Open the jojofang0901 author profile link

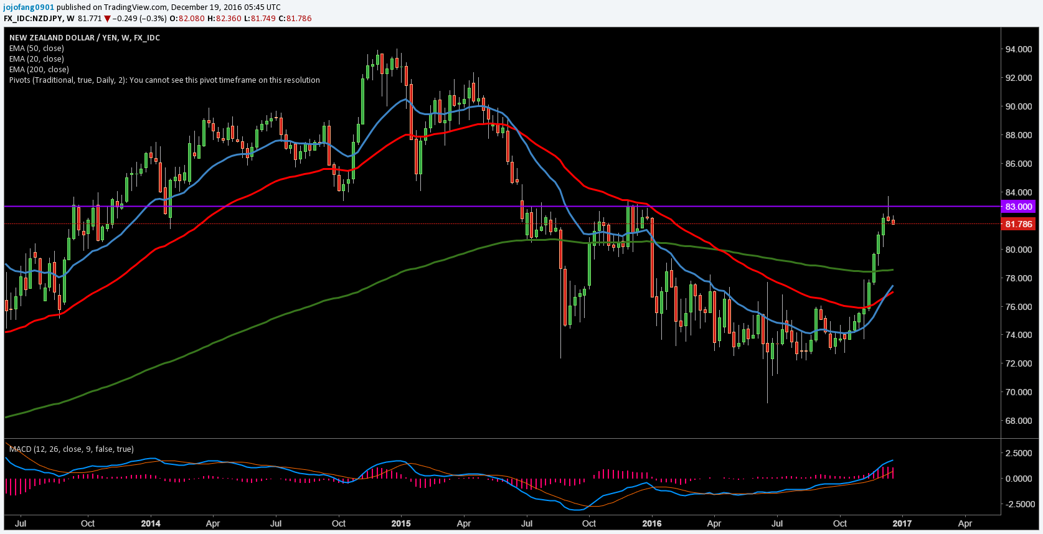pos(29,7)
